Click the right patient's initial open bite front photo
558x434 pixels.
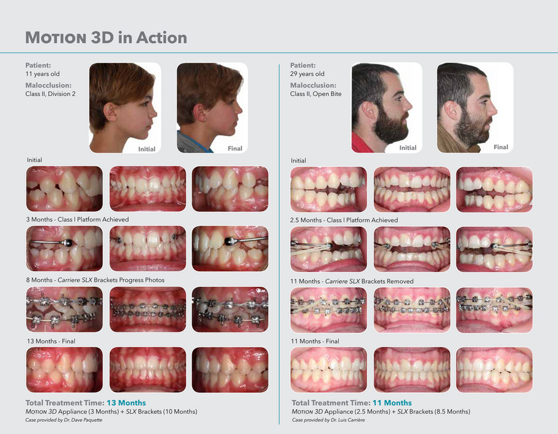412,190
